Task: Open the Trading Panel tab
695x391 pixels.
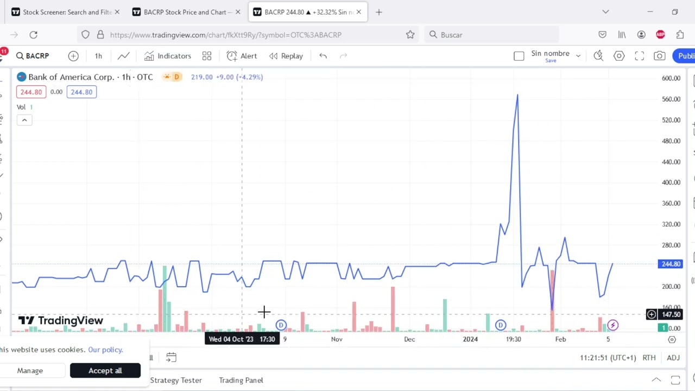Action: tap(241, 380)
